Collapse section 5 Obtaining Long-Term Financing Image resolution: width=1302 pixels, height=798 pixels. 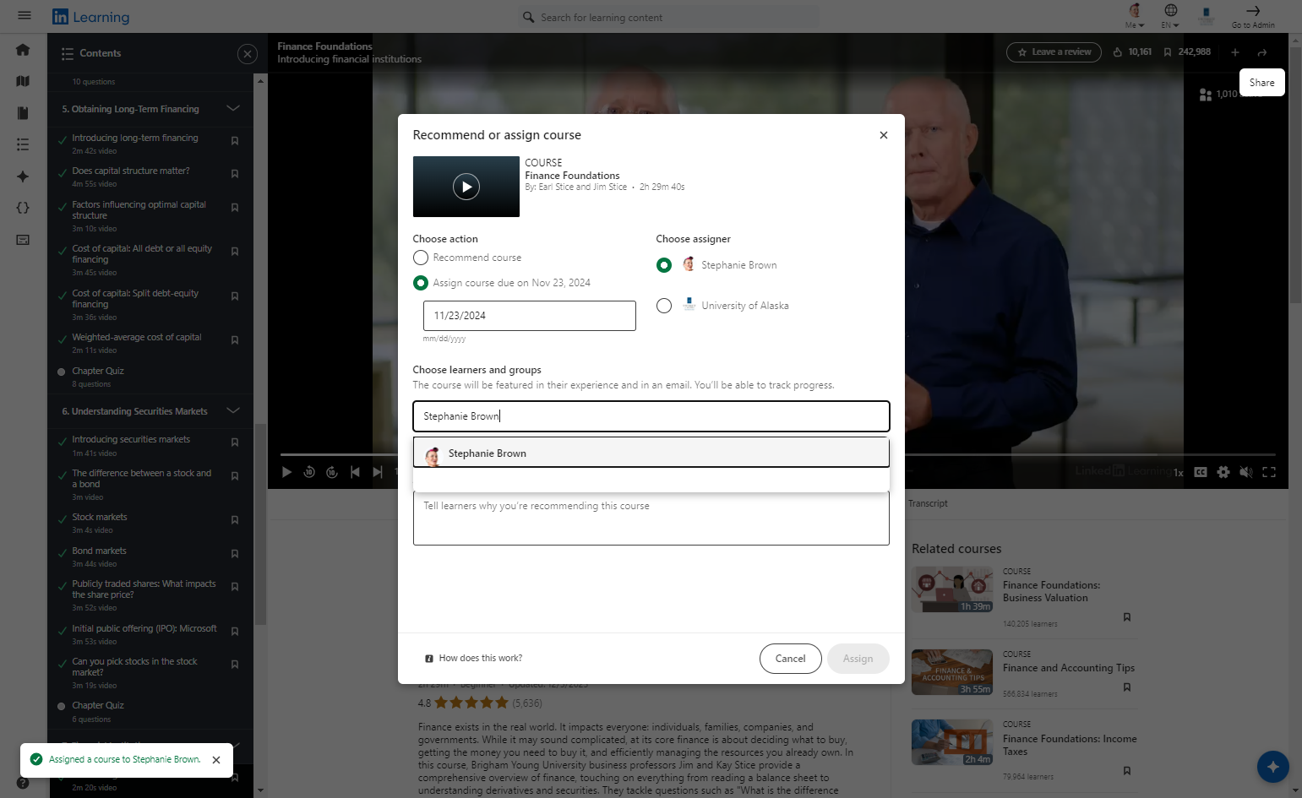tap(233, 109)
